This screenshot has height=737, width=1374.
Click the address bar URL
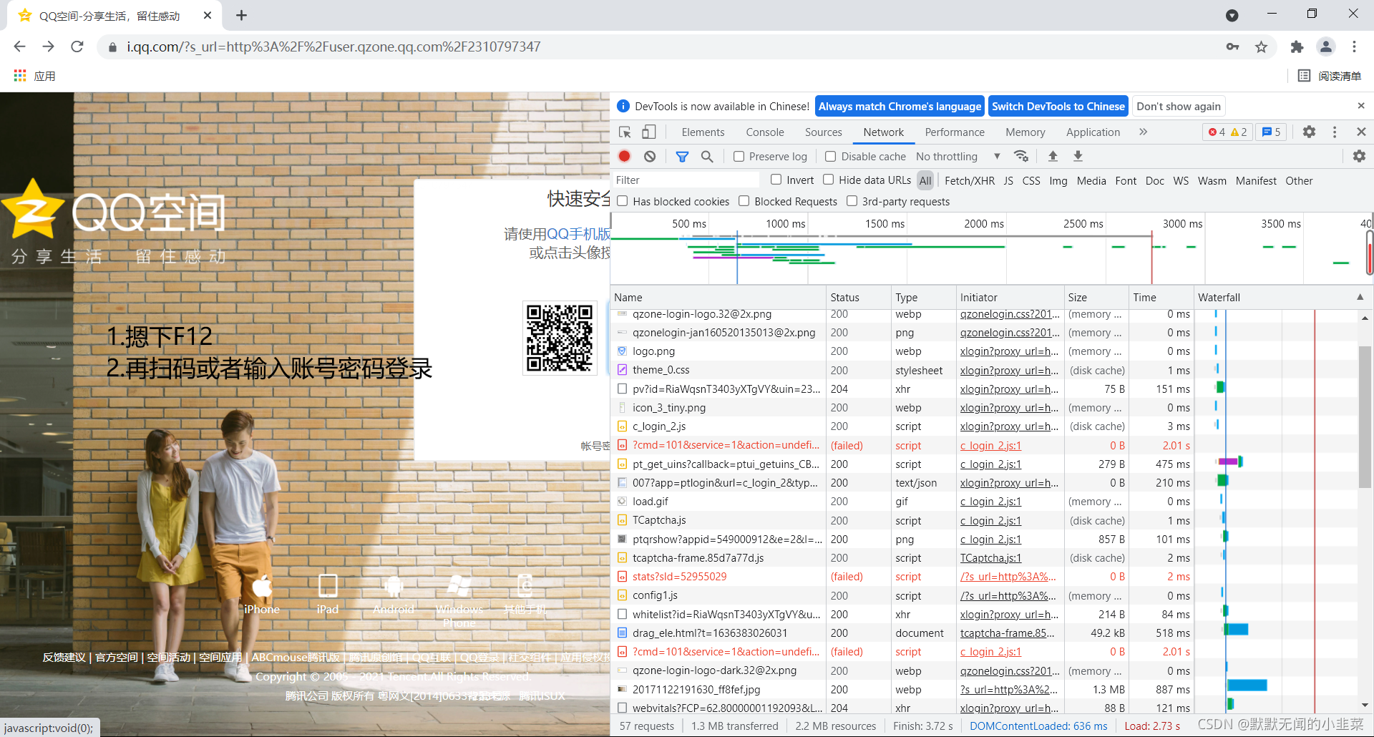pos(333,47)
